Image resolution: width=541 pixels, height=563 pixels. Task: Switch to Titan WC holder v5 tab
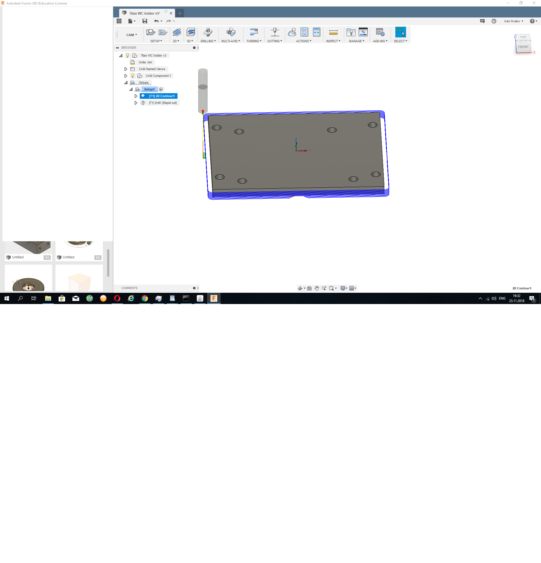click(145, 13)
